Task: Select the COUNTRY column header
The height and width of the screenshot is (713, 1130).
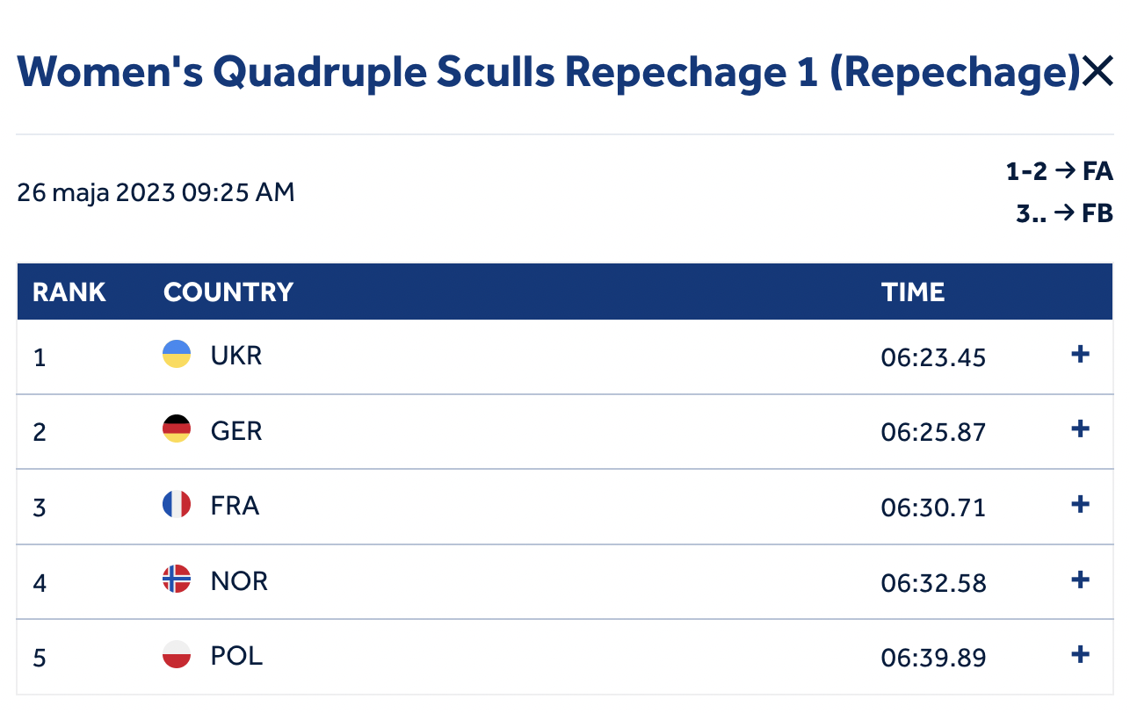Action: (228, 292)
